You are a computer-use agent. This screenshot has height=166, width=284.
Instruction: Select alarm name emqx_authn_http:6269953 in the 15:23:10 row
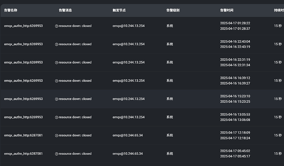pos(23,99)
